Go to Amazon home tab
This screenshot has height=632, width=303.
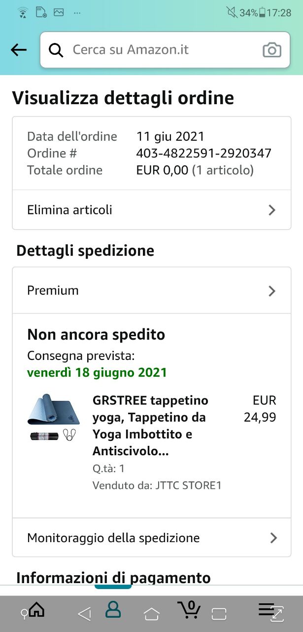(x=36, y=610)
